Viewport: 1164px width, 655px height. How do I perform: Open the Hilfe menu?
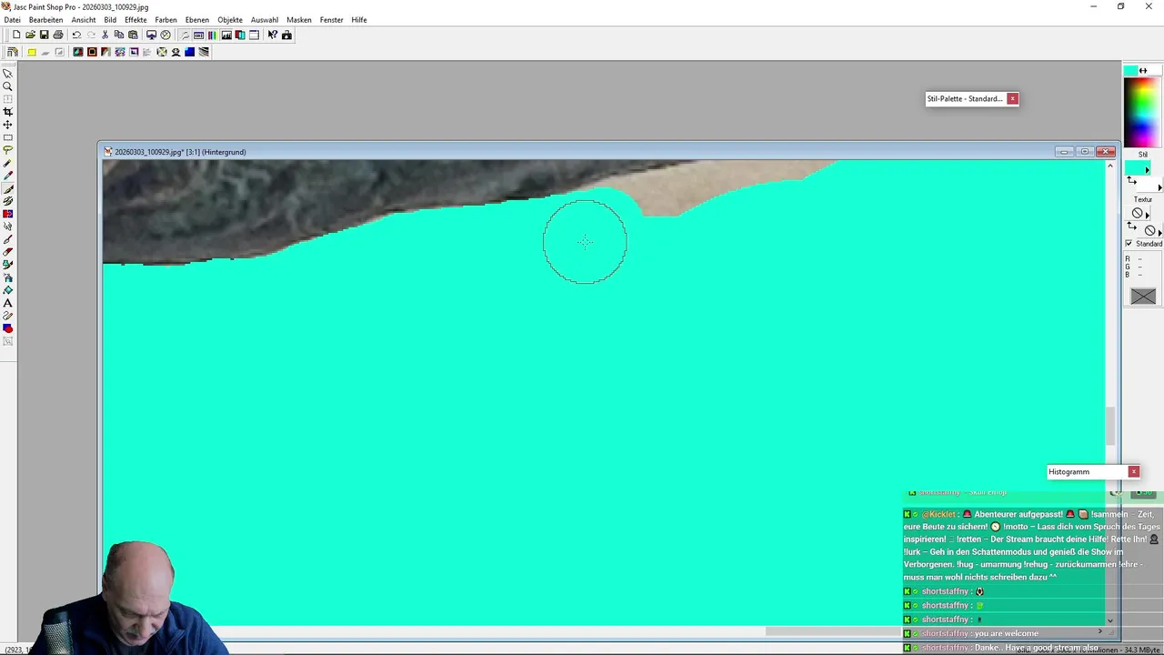359,20
